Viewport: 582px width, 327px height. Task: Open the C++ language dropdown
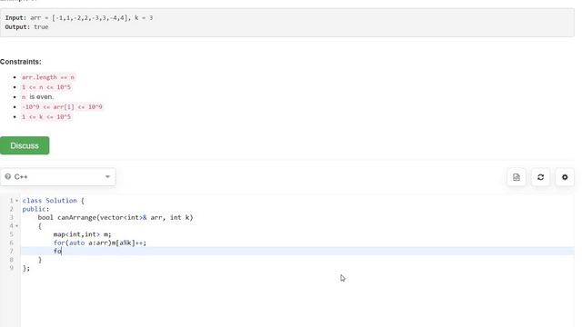coord(58,177)
